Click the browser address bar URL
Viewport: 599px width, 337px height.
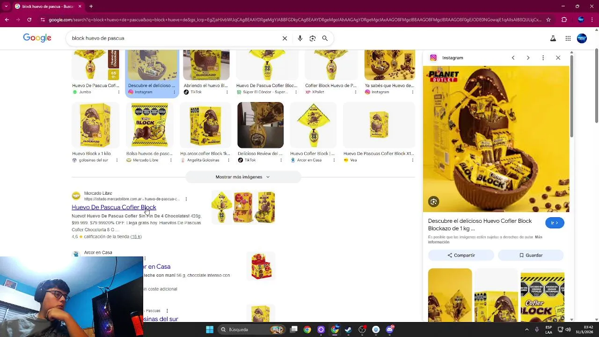click(x=295, y=20)
